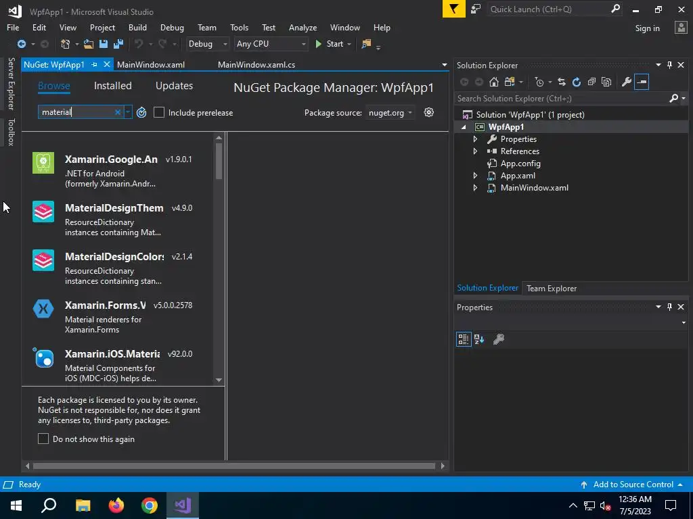The image size is (693, 519).
Task: Open Start button dropdown arrow
Action: point(349,44)
